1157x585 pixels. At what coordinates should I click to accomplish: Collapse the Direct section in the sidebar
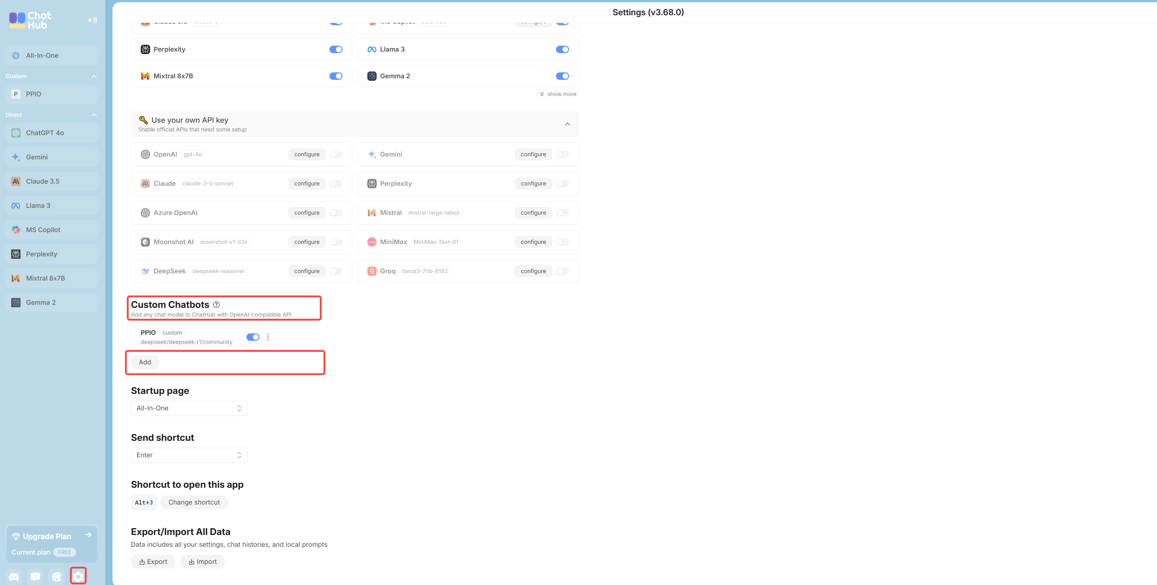coord(94,115)
